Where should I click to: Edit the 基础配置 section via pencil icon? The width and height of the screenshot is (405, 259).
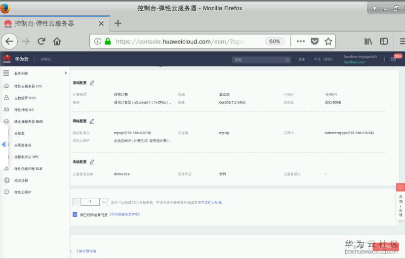(92, 83)
